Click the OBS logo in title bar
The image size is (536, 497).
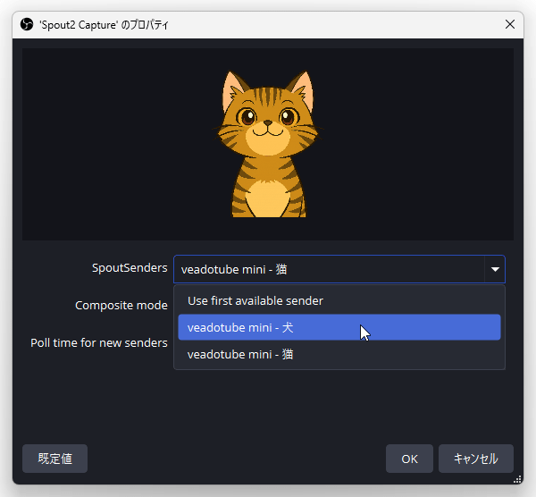tap(27, 25)
